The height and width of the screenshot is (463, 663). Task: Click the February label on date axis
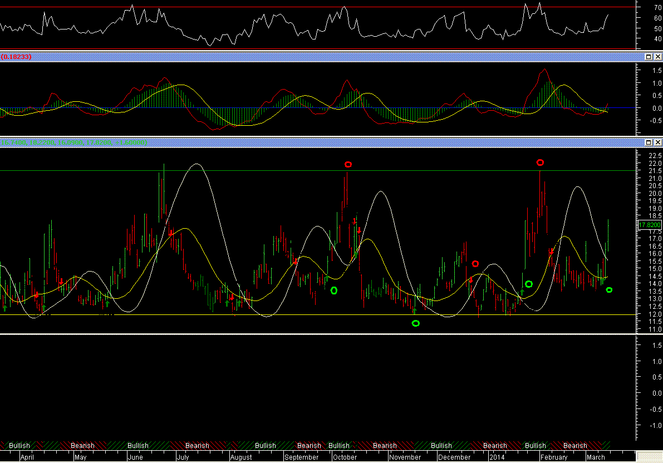coord(554,457)
